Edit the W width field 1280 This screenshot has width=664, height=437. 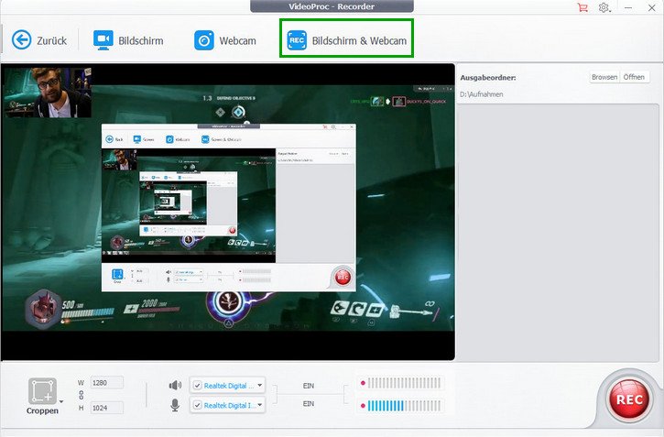107,383
